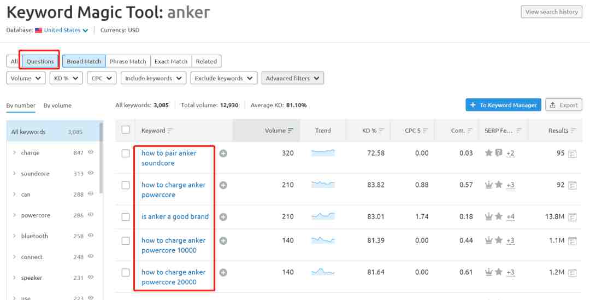The image size is (590, 300).
Task: Select the Broad Match tab
Action: 84,61
